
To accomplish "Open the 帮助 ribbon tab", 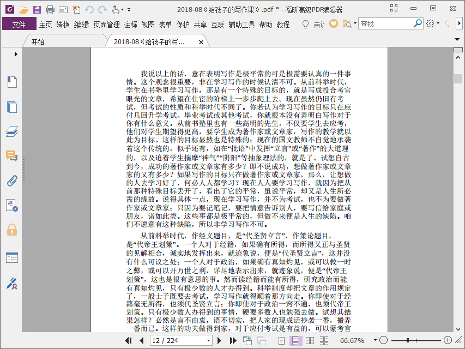I will (x=265, y=25).
